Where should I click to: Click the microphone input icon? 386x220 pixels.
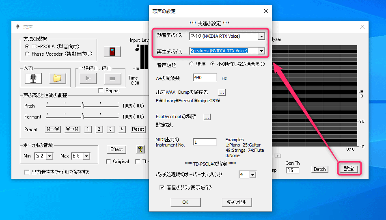coord(32,78)
